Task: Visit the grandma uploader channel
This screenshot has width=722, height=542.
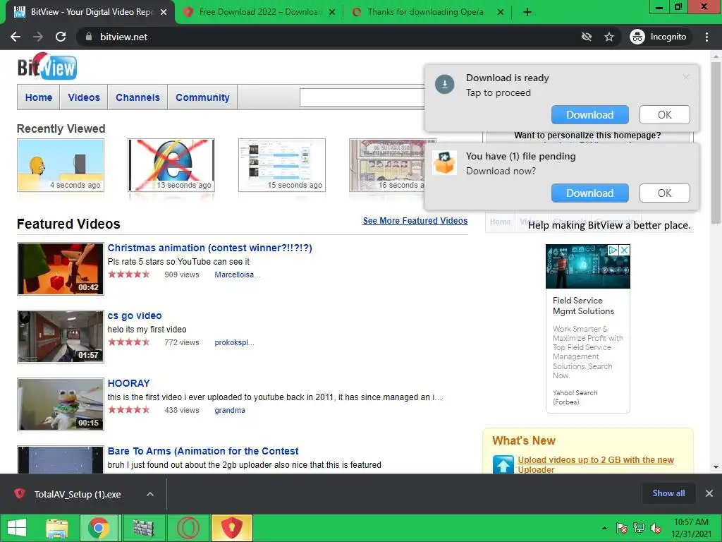Action: click(x=230, y=410)
